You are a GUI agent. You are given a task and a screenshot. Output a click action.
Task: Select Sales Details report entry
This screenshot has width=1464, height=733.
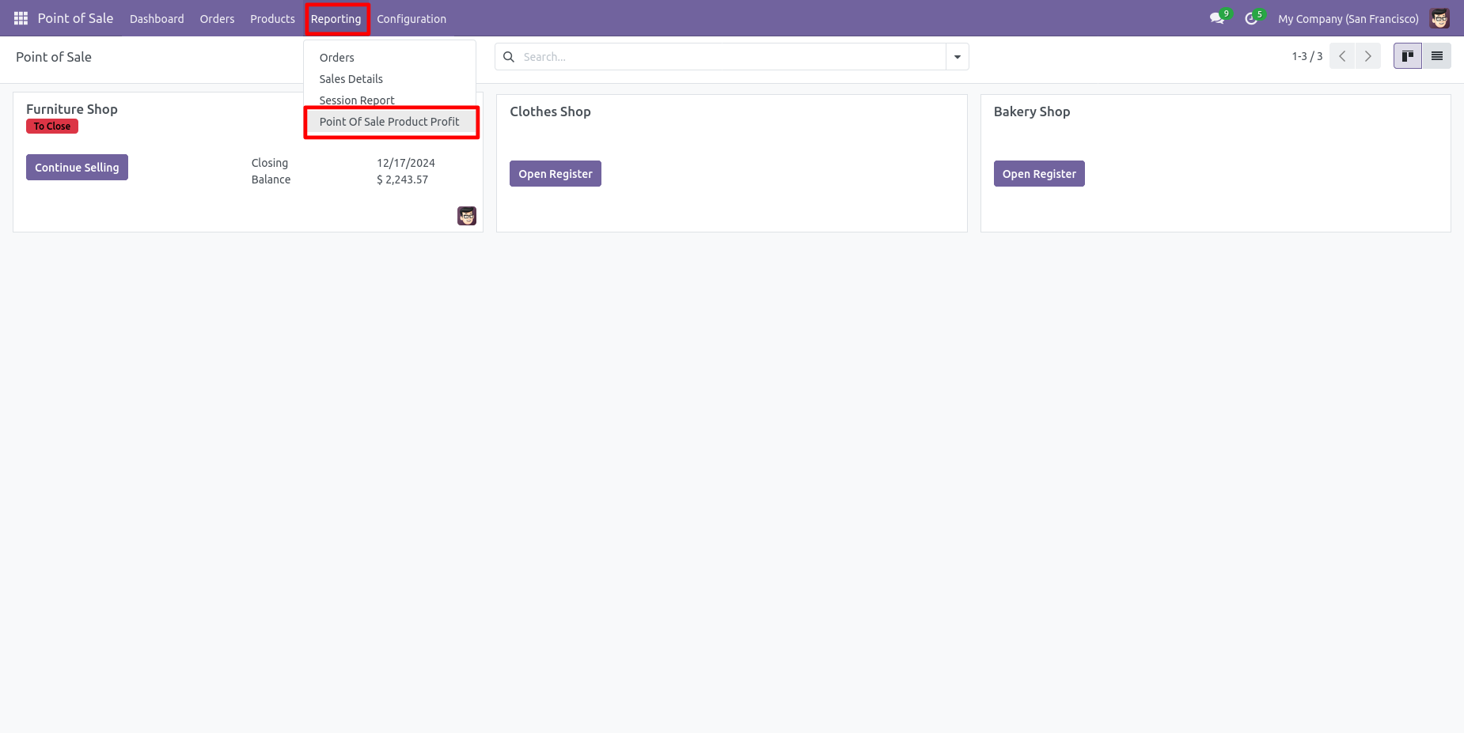click(389, 79)
